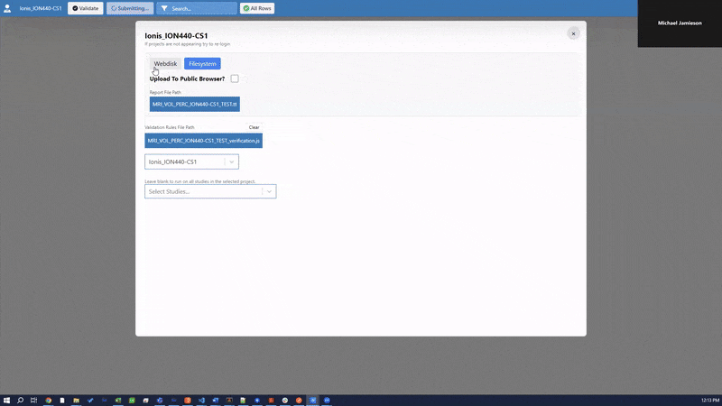Screen dimensions: 722x406
Task: Open the Windows Start menu
Action: tap(6, 401)
